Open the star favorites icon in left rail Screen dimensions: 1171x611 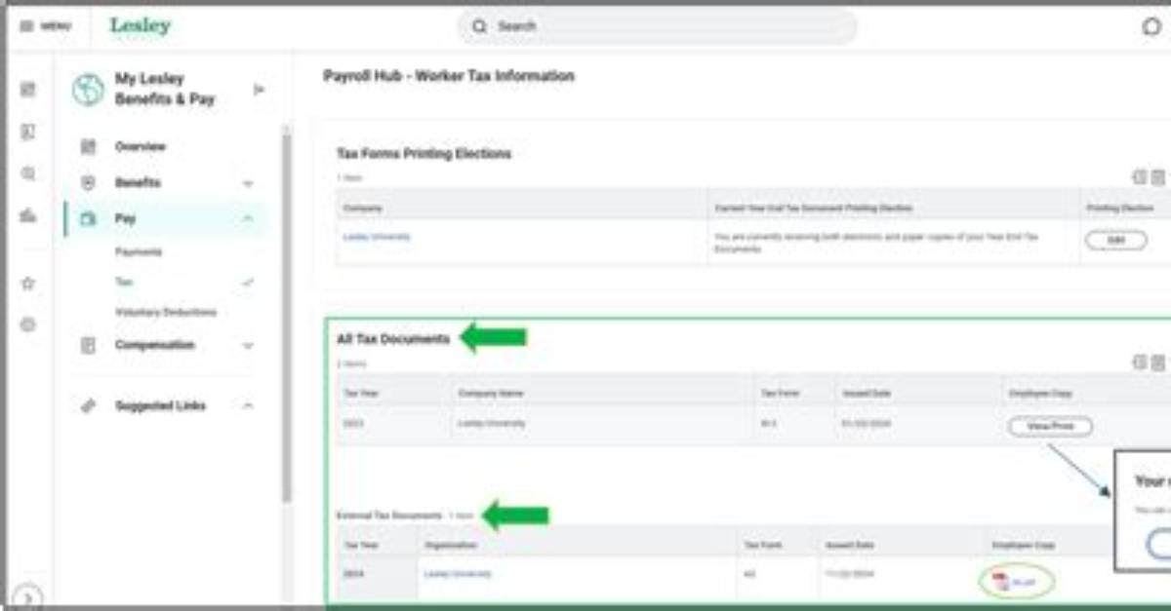click(x=28, y=284)
